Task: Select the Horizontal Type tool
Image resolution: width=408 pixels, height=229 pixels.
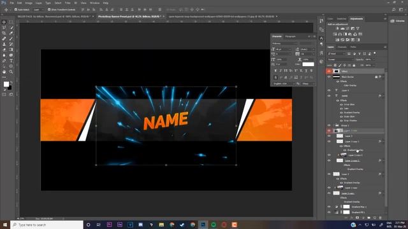Action: click(x=11, y=61)
